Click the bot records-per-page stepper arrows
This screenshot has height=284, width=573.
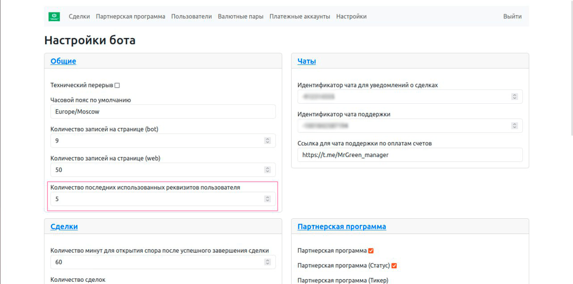267,141
